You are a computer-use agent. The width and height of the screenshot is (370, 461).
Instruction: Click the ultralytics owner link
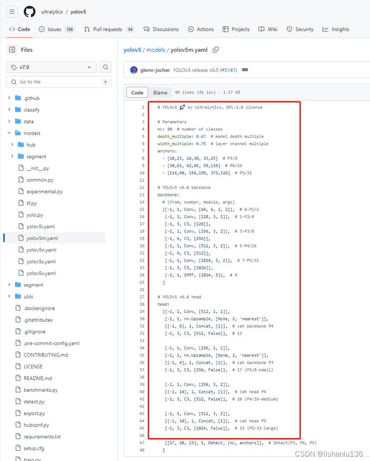point(52,12)
